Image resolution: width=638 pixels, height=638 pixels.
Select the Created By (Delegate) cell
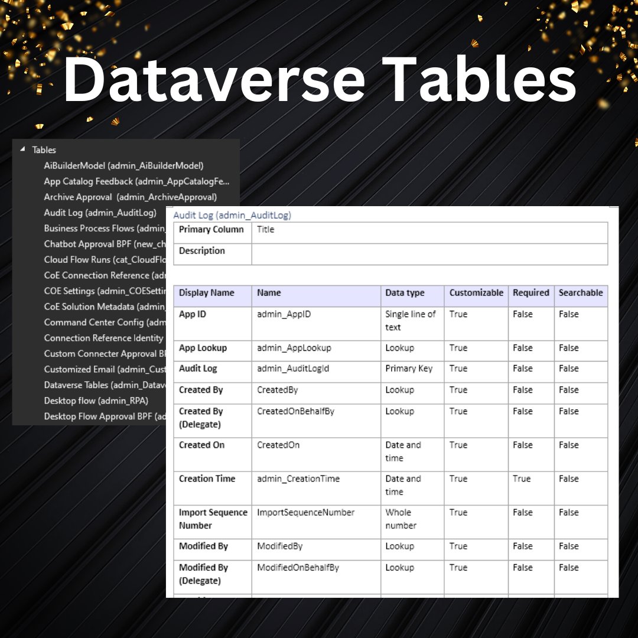(x=213, y=421)
